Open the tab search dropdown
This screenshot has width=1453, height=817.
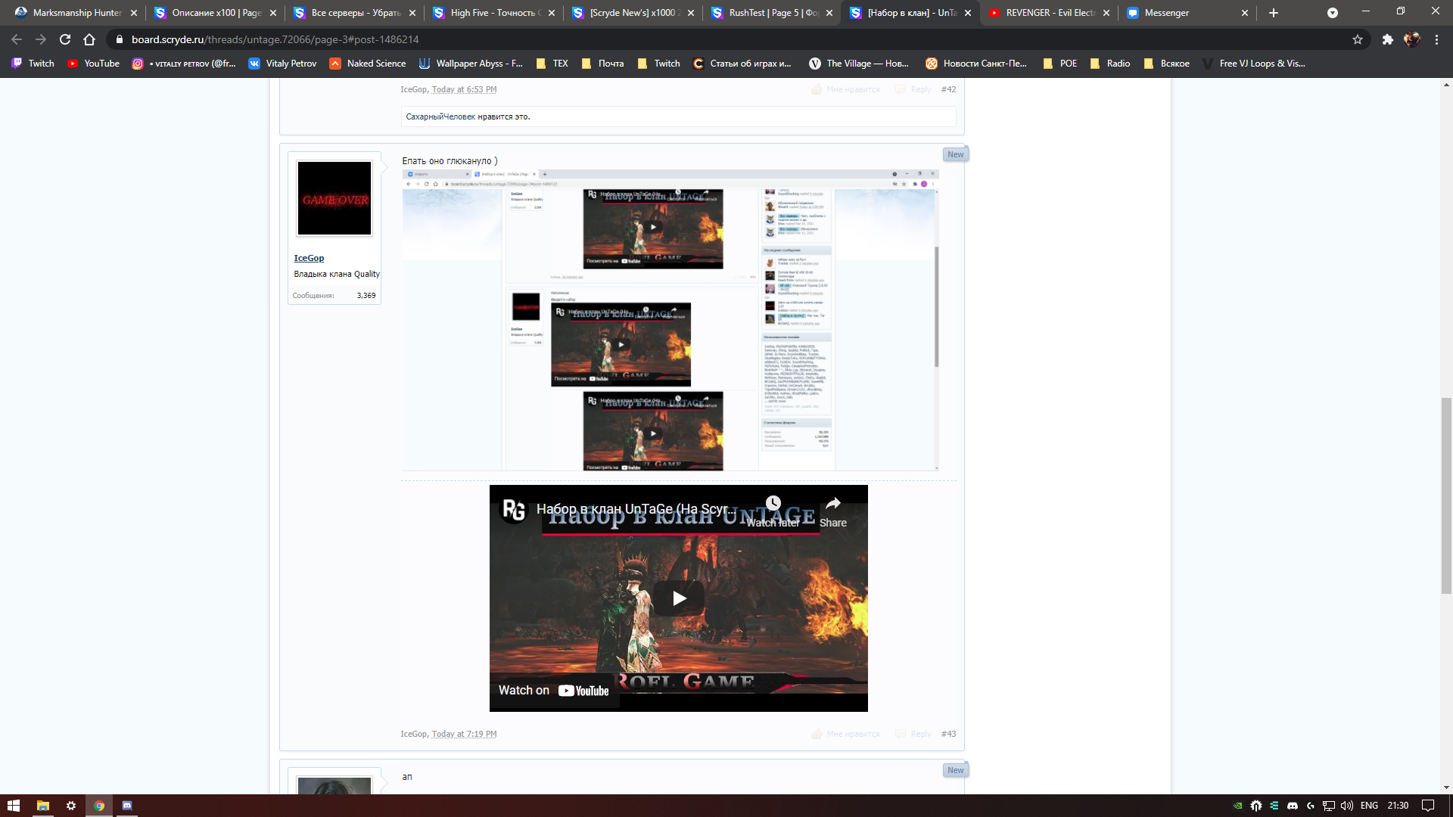pyautogui.click(x=1333, y=13)
